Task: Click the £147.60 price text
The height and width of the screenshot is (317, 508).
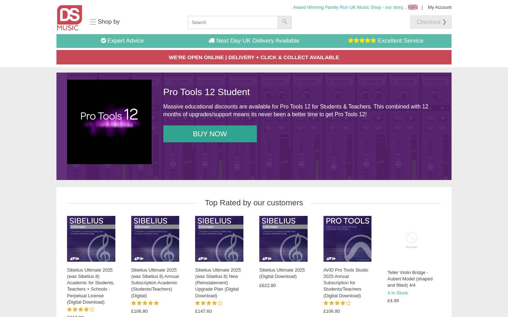Action: (x=204, y=311)
